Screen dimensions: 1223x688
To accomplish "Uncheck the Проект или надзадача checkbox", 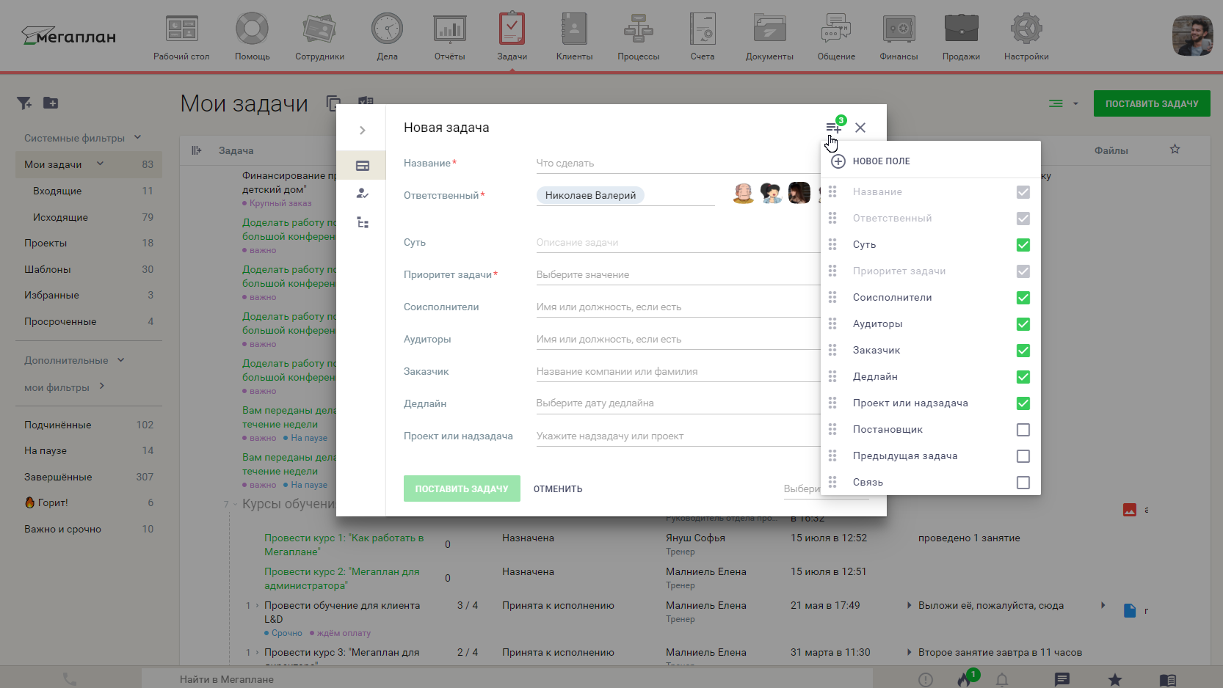I will [1023, 403].
